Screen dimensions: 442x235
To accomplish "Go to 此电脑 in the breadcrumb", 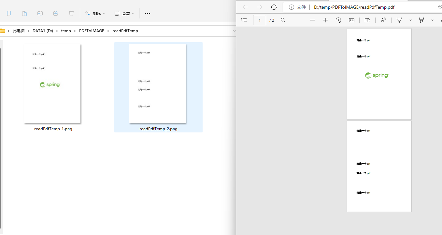I will pos(19,31).
